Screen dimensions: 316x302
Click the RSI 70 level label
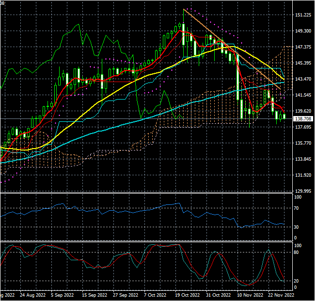click(x=296, y=208)
